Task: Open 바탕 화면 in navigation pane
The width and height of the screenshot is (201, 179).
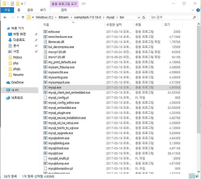Action: pos(20,34)
